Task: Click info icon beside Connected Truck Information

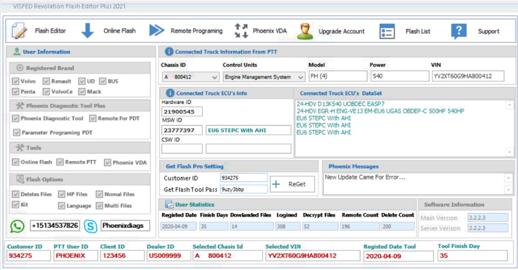Action: click(169, 51)
